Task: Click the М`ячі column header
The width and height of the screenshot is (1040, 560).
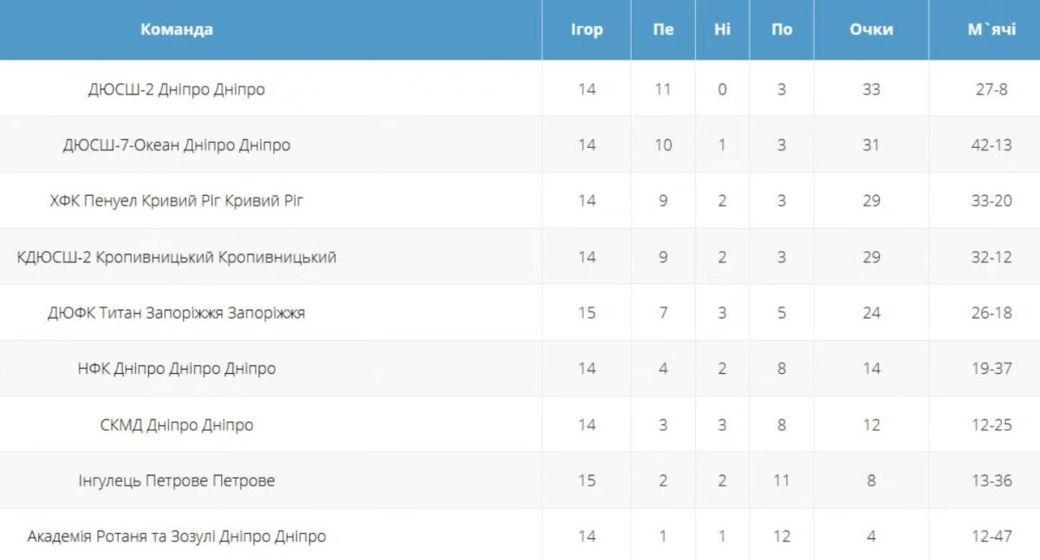Action: pyautogui.click(x=991, y=29)
